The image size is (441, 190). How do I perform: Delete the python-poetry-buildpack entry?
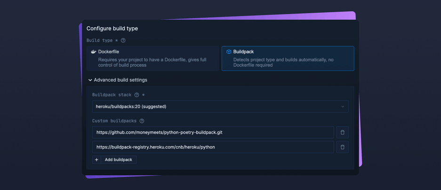(x=342, y=132)
